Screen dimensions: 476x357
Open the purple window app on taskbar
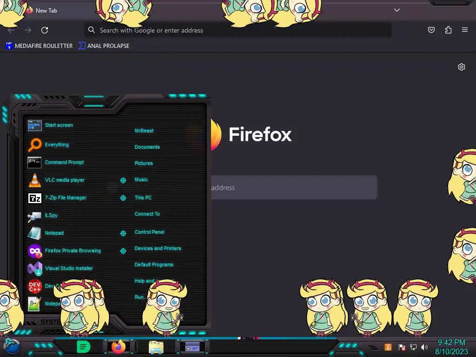point(192,347)
